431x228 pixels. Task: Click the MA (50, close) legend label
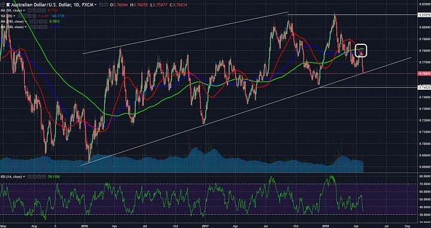[x=11, y=10]
